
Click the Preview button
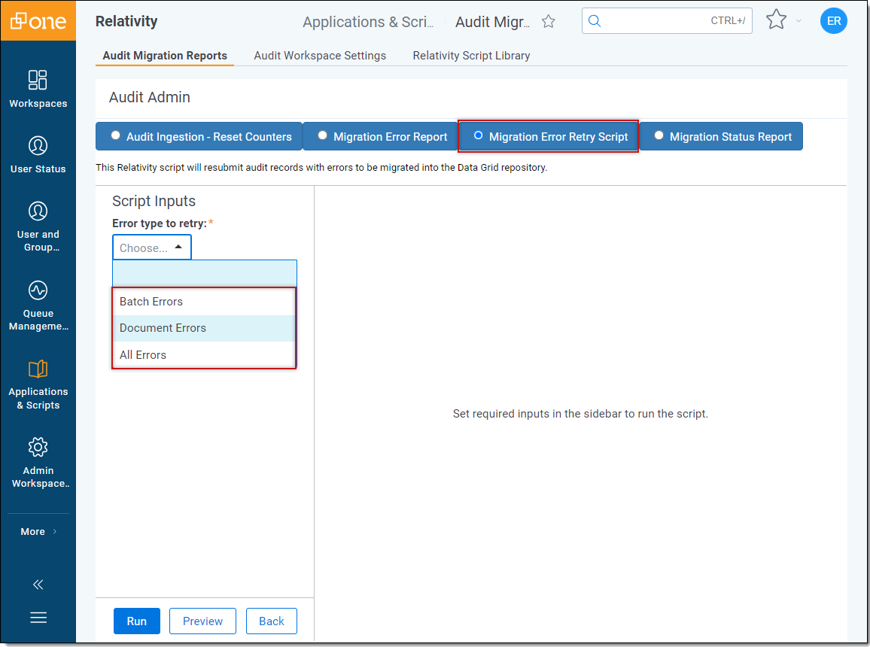click(202, 621)
